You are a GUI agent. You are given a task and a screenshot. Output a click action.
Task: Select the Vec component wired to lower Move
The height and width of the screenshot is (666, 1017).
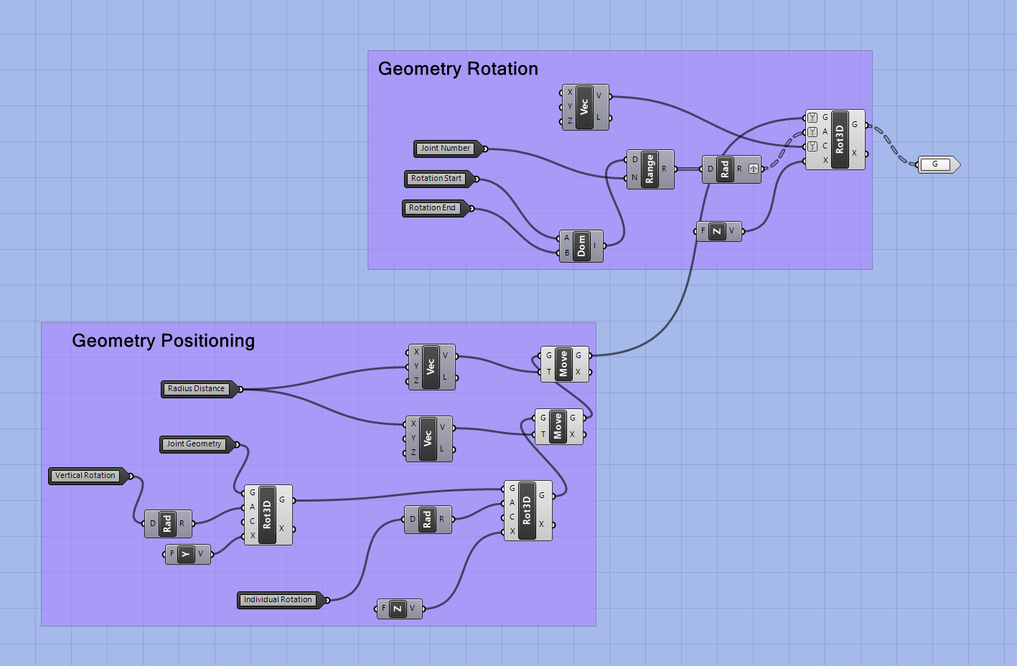click(428, 438)
